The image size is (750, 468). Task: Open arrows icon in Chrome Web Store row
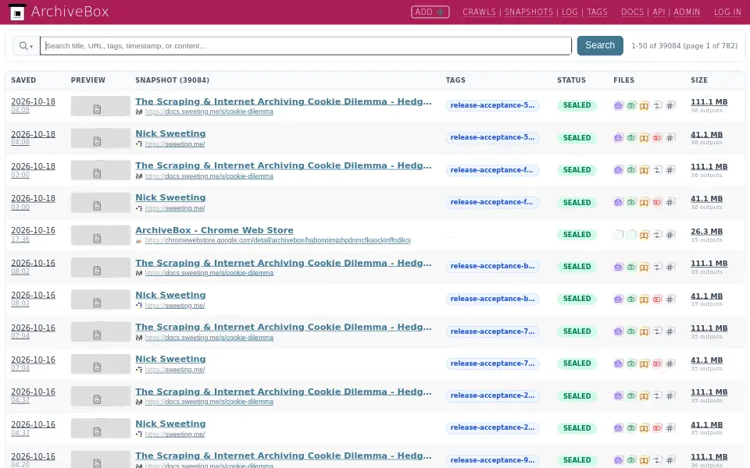[x=657, y=235]
